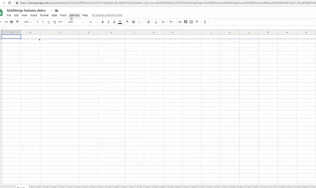This screenshot has height=188, width=316.
Task: Expand the filter views arrow
Action: [x=201, y=22]
